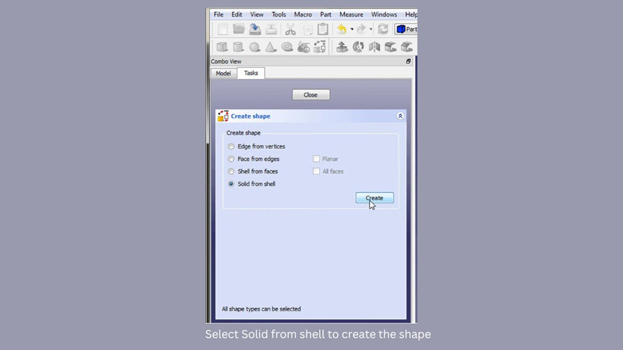Choose Solid from shell radio
The height and width of the screenshot is (350, 623).
click(231, 184)
